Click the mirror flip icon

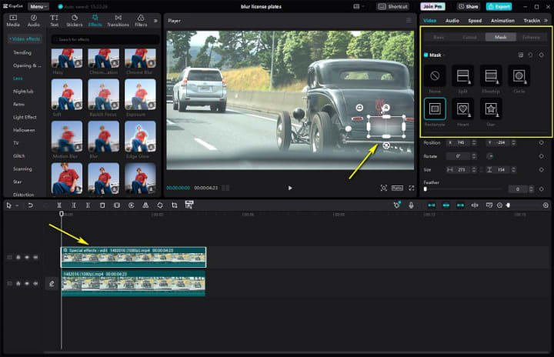coord(145,205)
